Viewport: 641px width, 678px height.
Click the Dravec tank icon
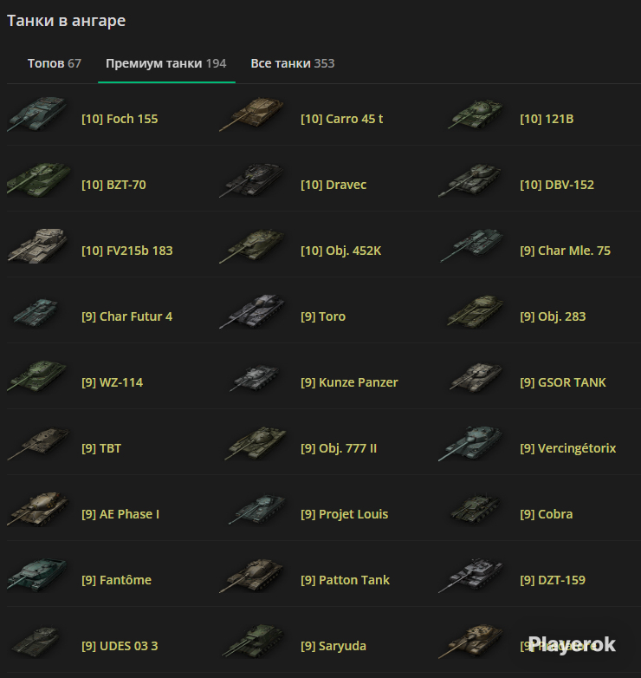tap(253, 179)
